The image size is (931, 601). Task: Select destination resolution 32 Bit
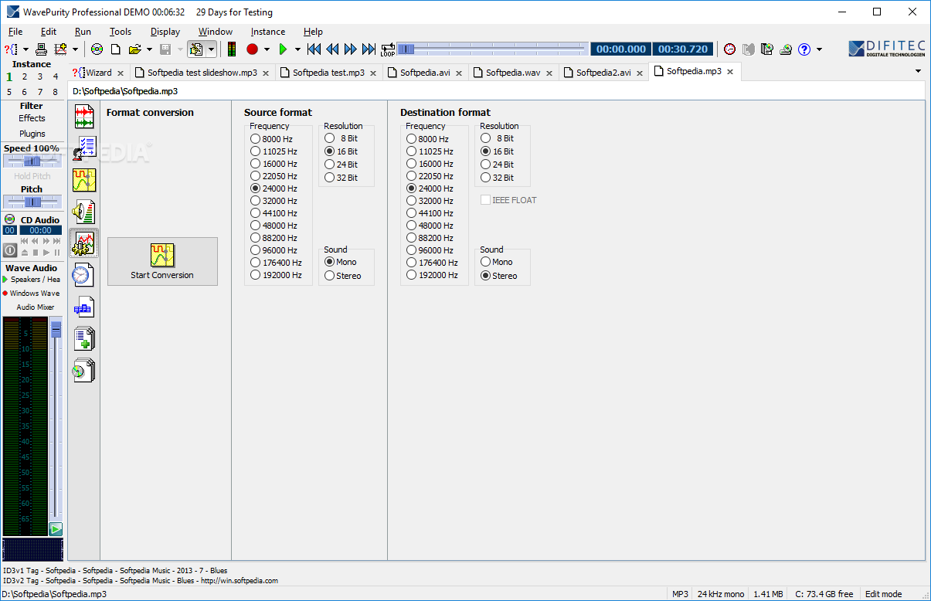tap(498, 178)
